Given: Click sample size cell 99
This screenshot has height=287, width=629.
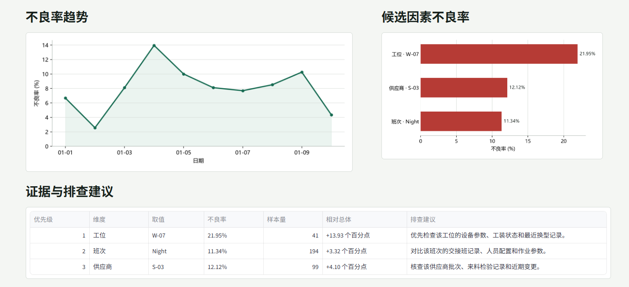Looking at the screenshot, I should pos(293,267).
